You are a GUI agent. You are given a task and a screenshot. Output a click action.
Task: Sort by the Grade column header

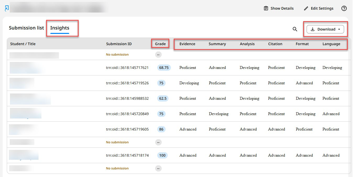160,44
